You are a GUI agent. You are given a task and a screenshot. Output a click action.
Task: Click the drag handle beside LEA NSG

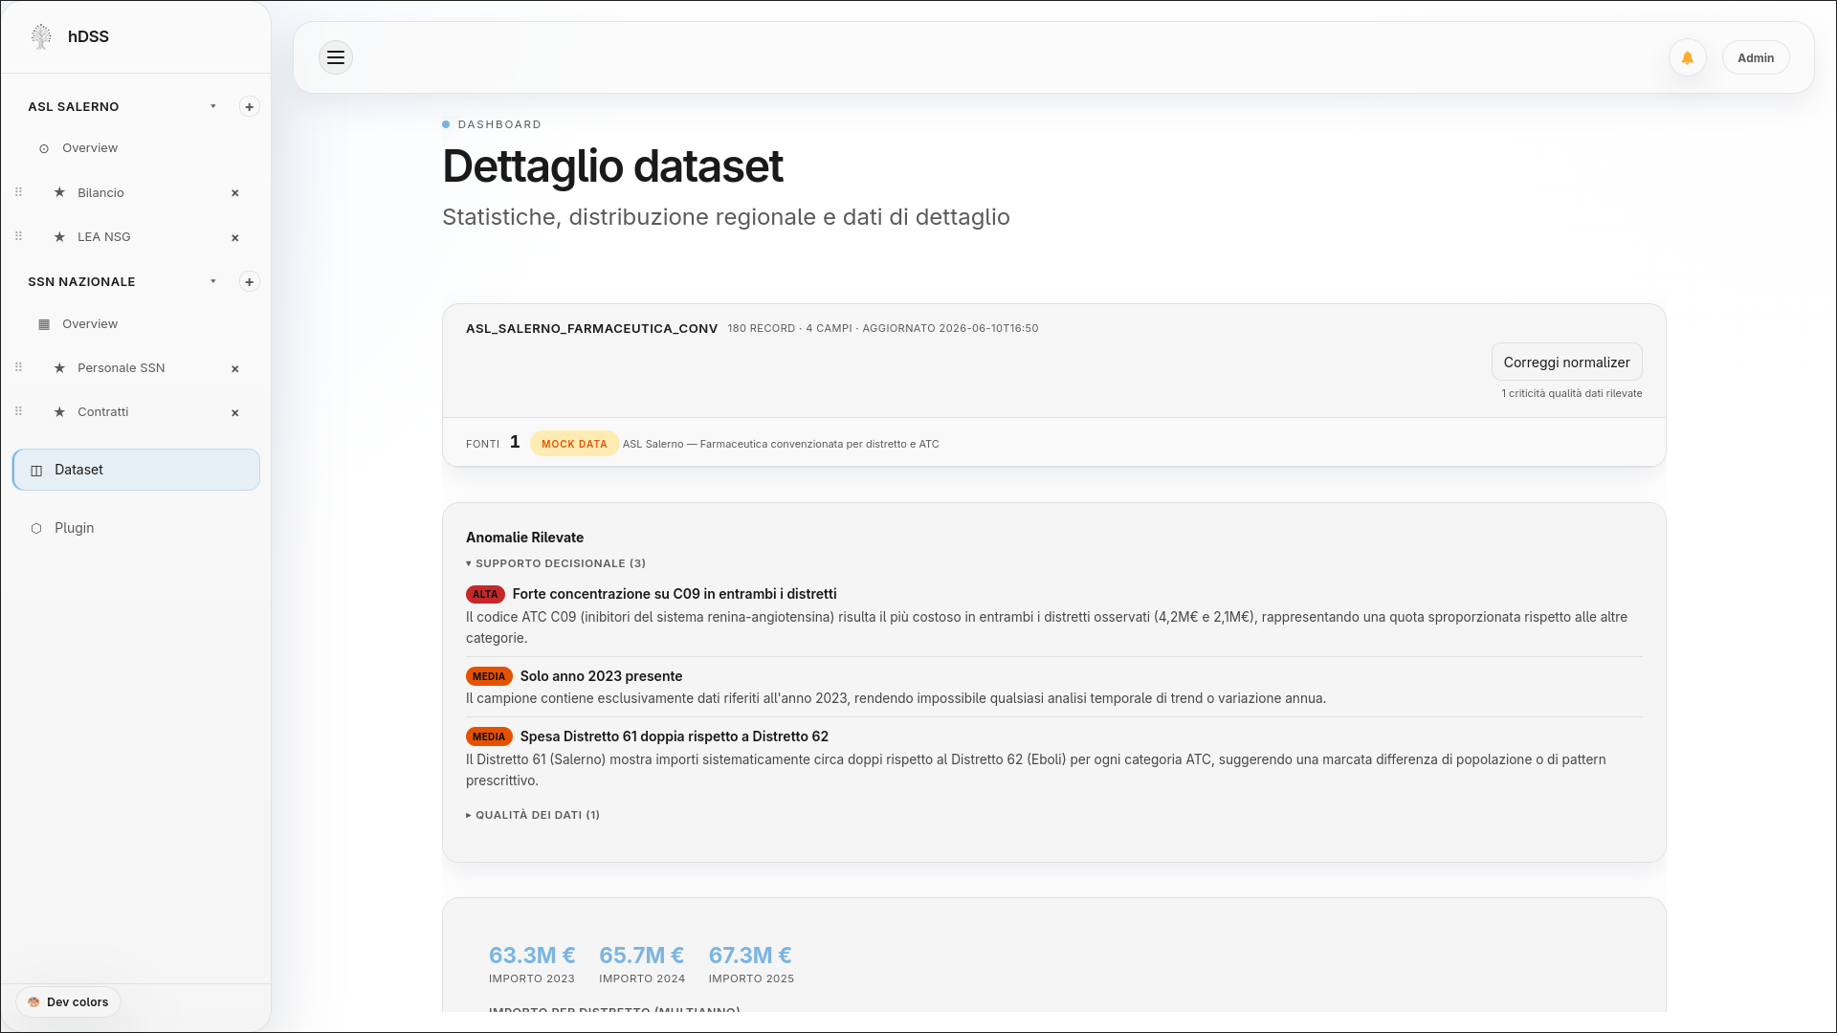(18, 236)
